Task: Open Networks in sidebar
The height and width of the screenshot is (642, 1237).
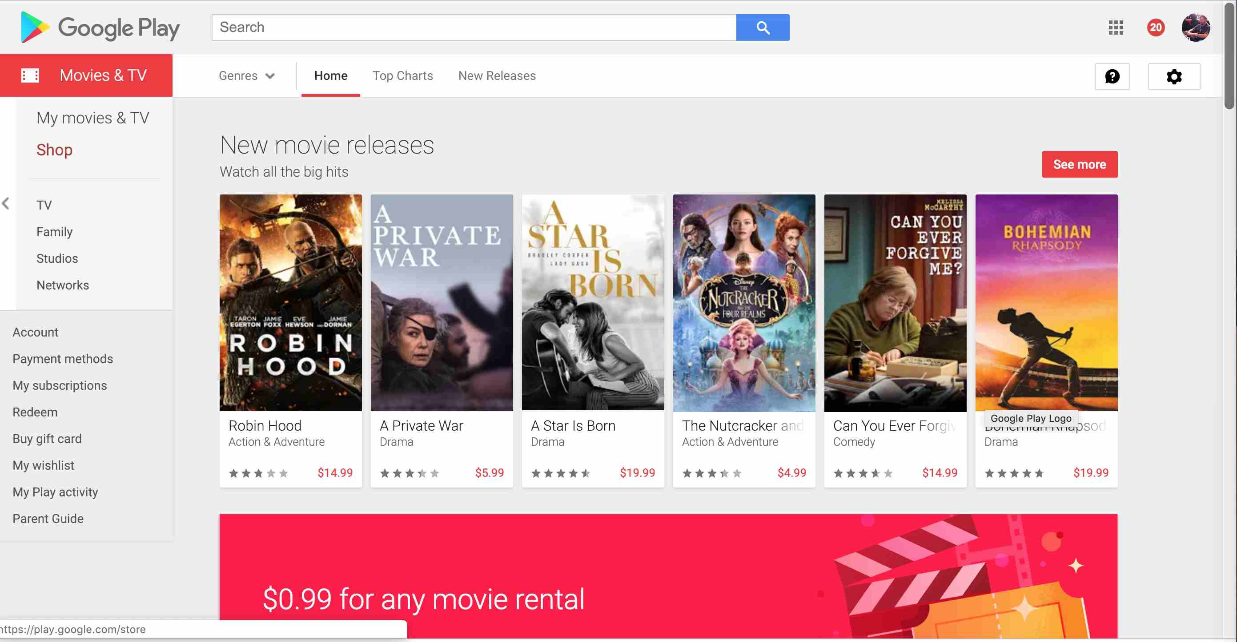Action: click(62, 285)
